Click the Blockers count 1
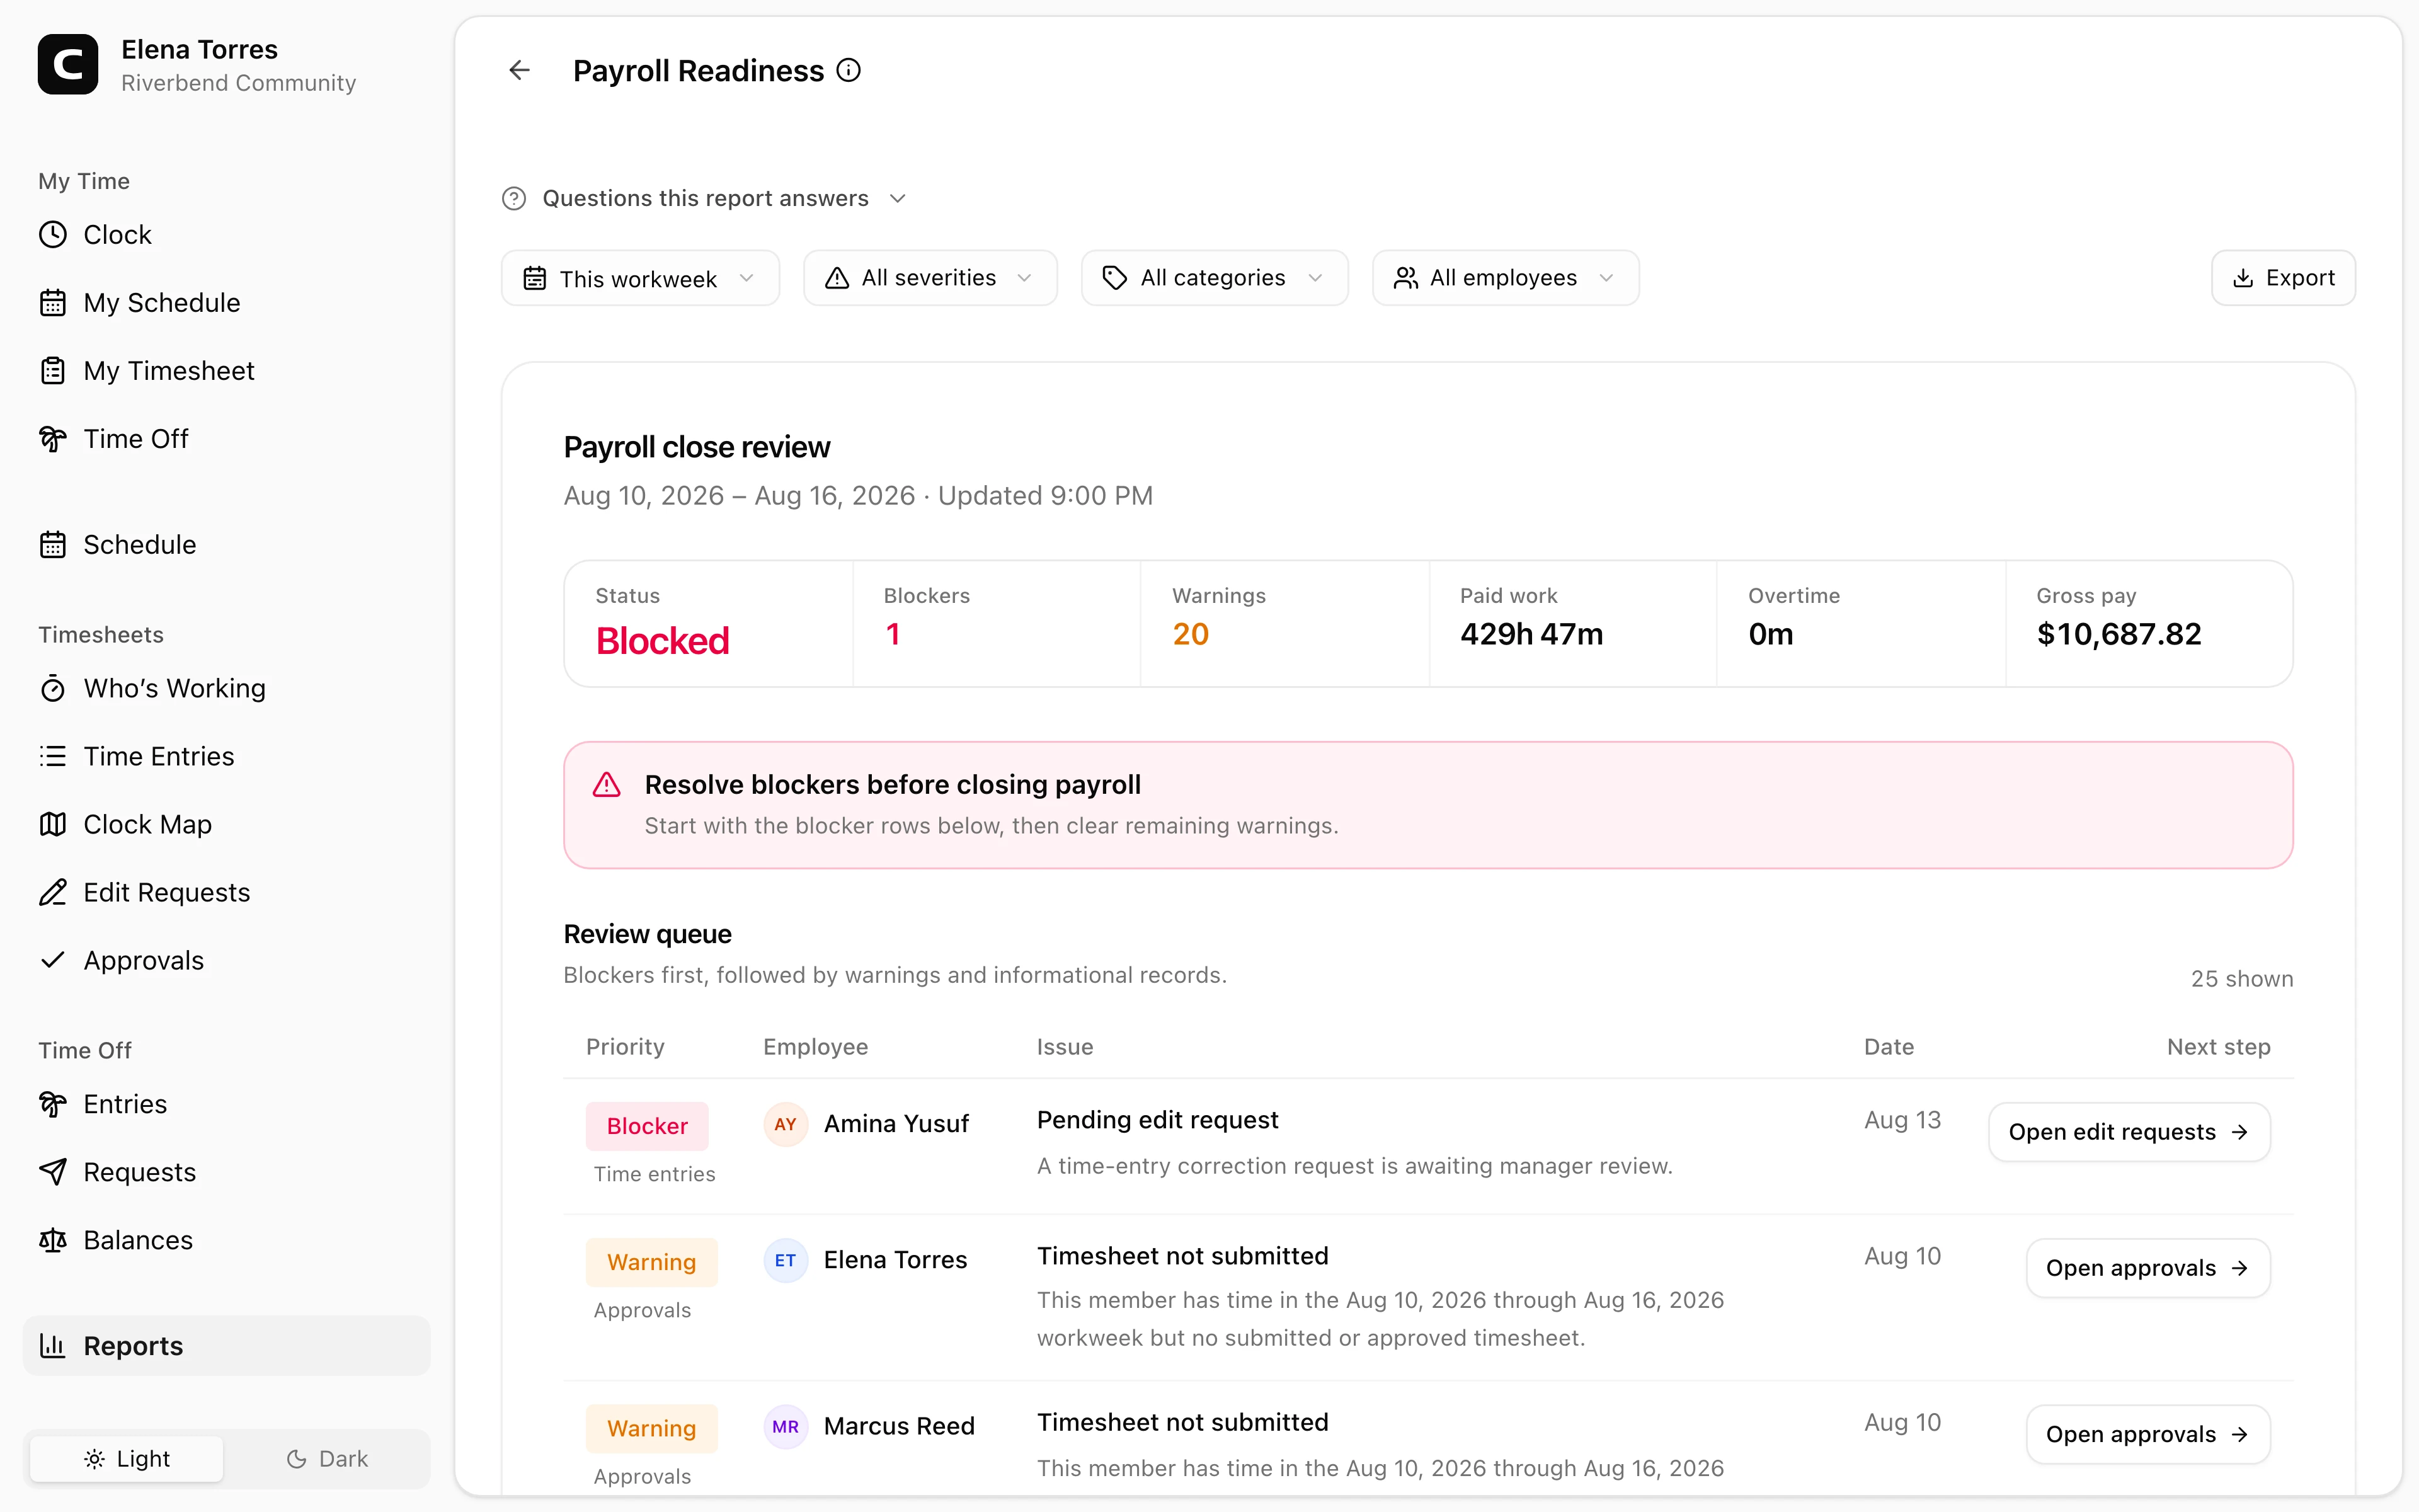 (893, 635)
